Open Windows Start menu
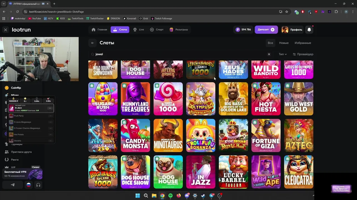Viewport: 357px width, 200px height. pyautogui.click(x=138, y=196)
